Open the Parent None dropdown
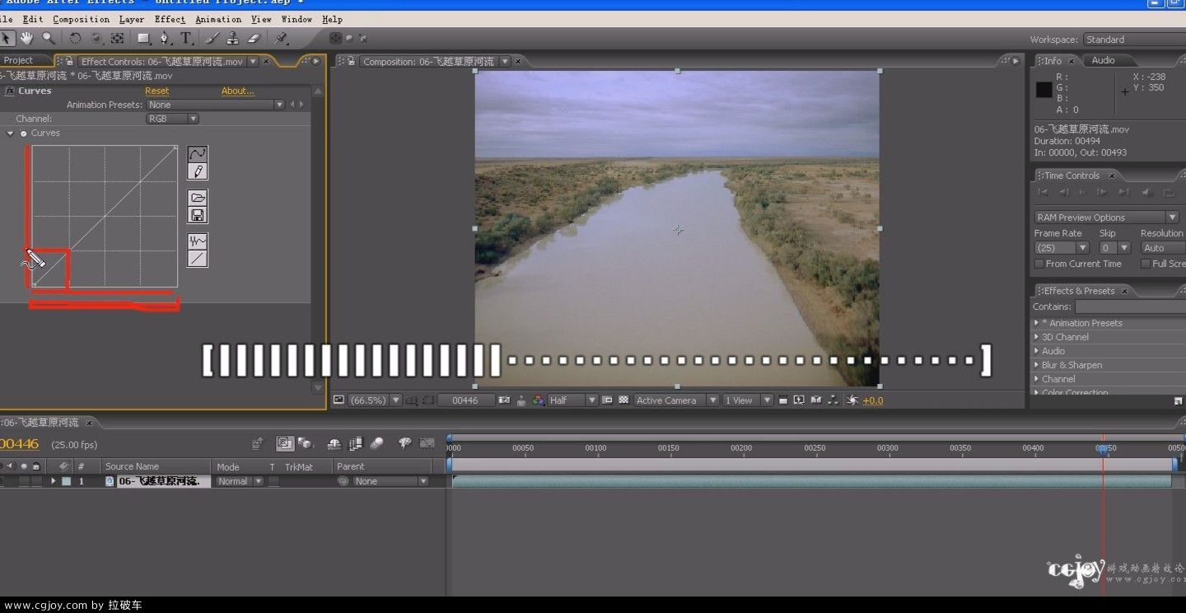The height and width of the screenshot is (613, 1186). [x=390, y=481]
